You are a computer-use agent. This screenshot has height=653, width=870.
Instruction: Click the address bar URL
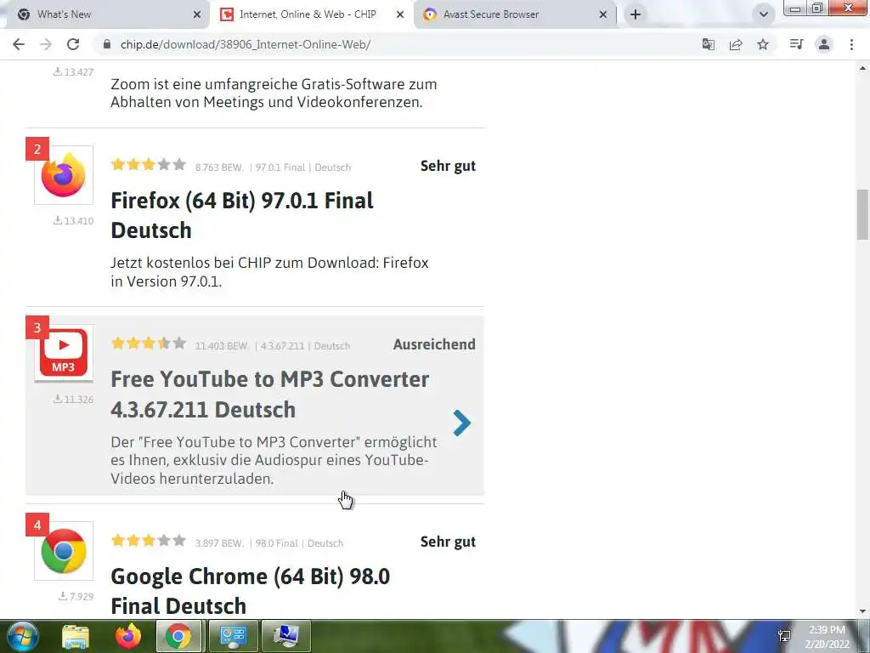pyautogui.click(x=246, y=44)
